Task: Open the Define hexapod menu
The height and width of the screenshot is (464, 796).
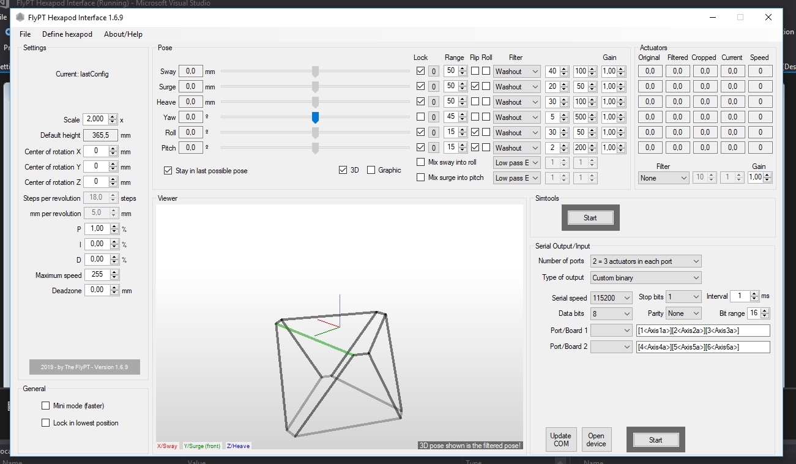Action: [x=67, y=34]
